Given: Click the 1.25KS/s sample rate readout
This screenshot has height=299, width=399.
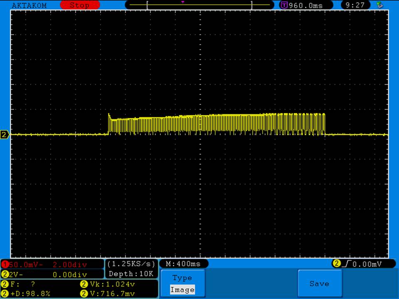Looking at the screenshot, I should (131, 264).
